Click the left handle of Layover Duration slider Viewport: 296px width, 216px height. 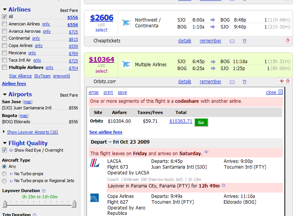(x=5, y=204)
